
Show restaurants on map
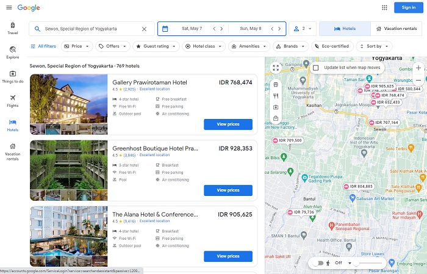(x=276, y=96)
